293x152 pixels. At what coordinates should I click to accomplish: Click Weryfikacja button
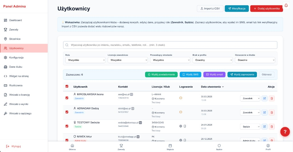[x=237, y=9]
